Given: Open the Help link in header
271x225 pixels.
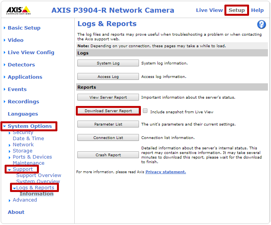Looking at the screenshot, I should [257, 10].
